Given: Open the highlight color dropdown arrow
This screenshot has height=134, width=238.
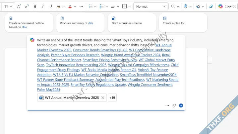Looking at the screenshot, I should [63, 7].
